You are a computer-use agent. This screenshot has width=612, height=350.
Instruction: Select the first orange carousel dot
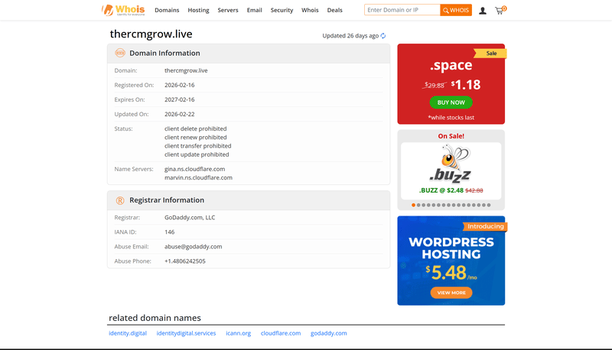point(413,205)
